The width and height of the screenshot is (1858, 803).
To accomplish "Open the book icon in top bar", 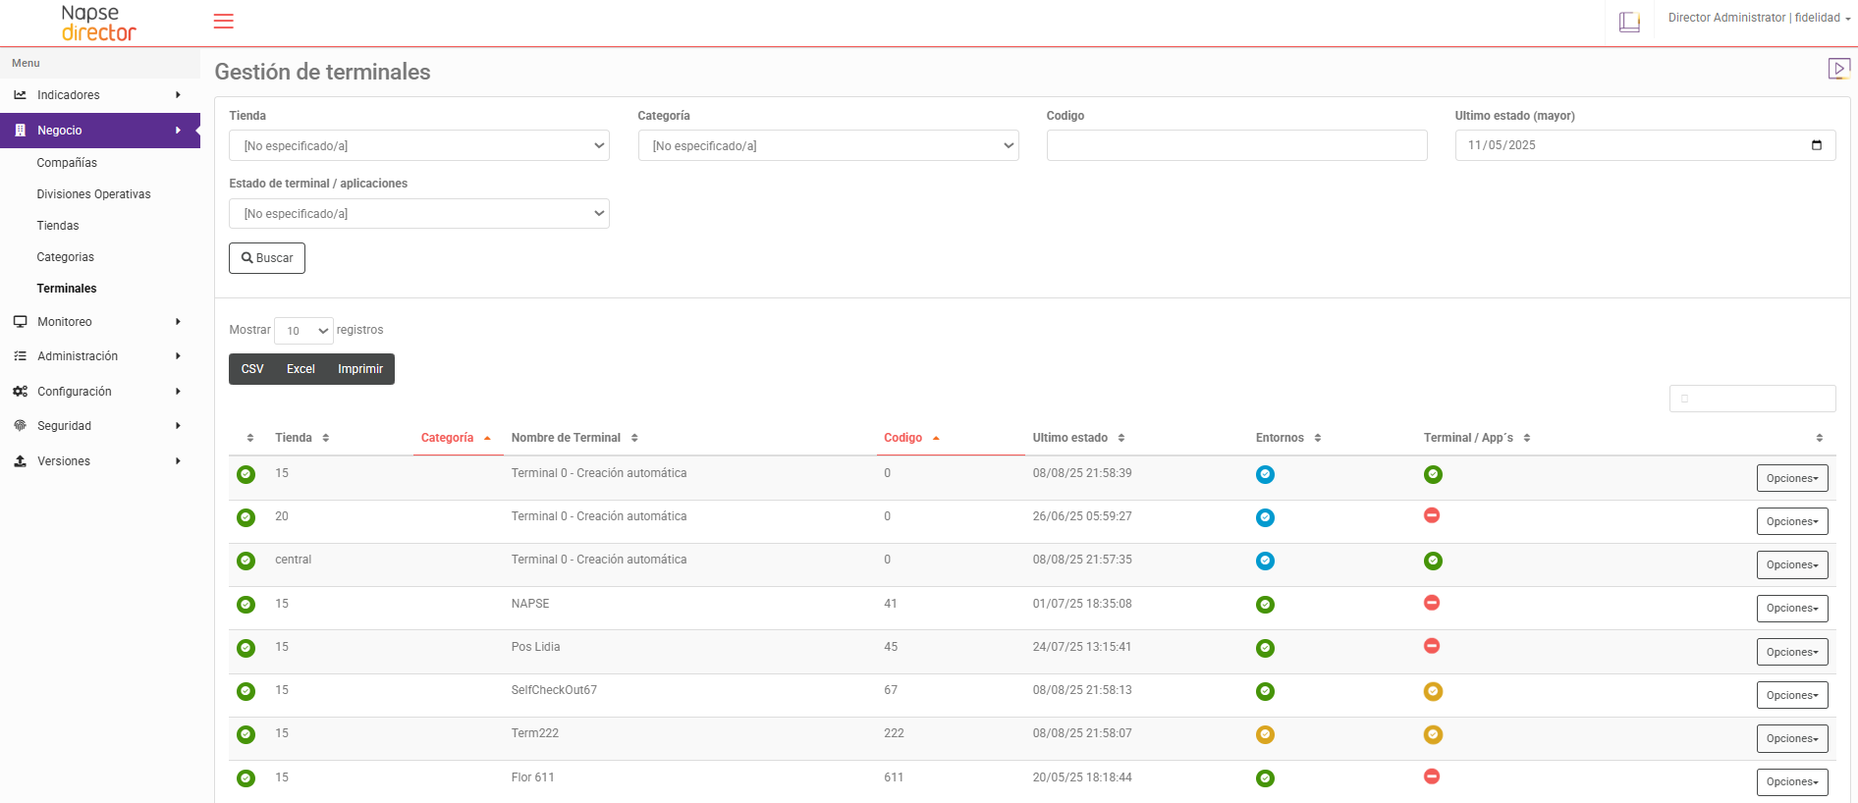I will [1629, 22].
